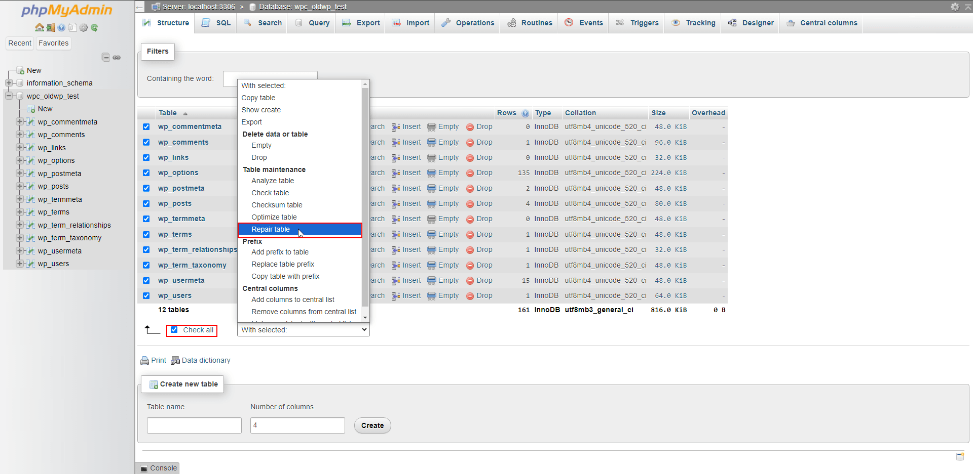973x474 pixels.
Task: Uncheck wp_posts table checkbox
Action: coord(146,204)
